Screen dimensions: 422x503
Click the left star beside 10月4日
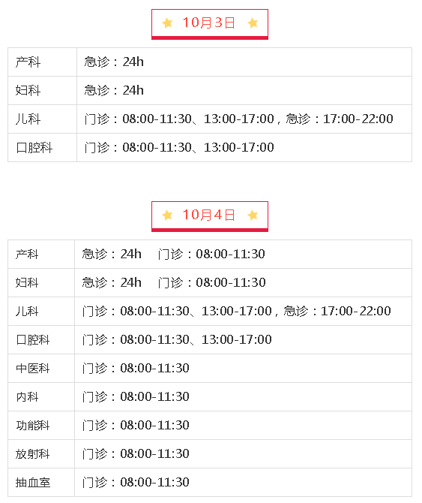click(167, 215)
